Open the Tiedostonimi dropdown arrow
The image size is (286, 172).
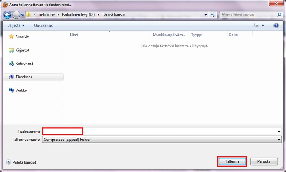pyautogui.click(x=279, y=132)
